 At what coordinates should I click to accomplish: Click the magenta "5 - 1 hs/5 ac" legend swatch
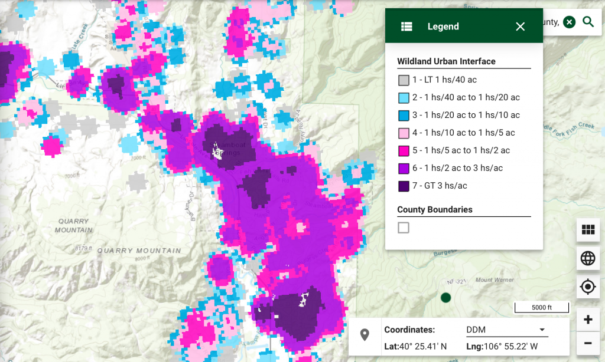coord(404,150)
